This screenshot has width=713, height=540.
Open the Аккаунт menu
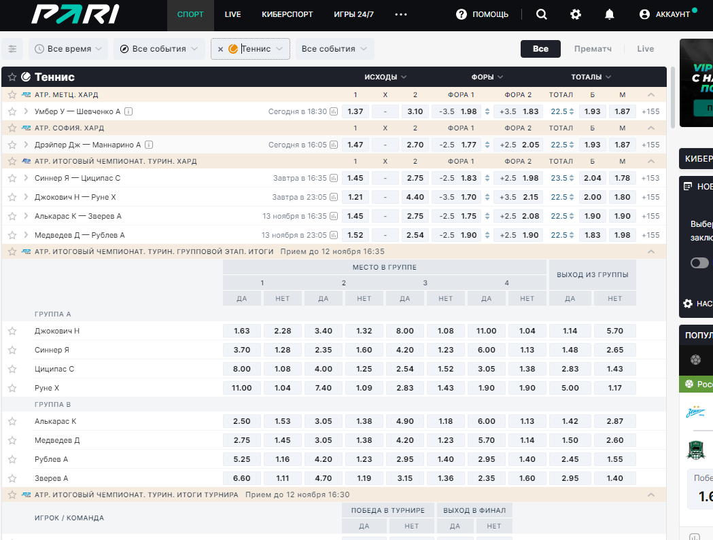coord(667,14)
